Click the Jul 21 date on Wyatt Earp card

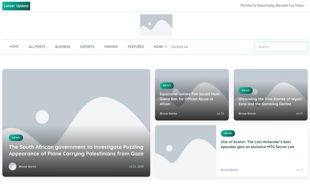pos(299,113)
